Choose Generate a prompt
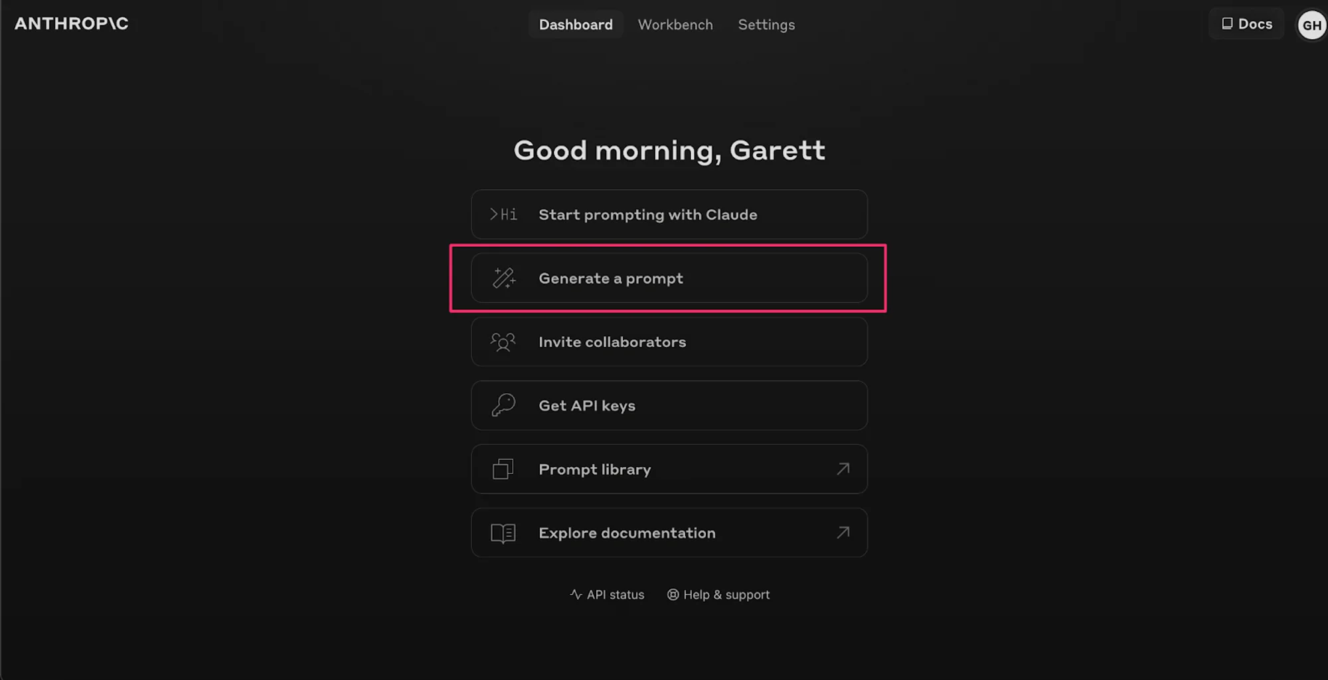Screen dimensions: 1328x680 (x=669, y=278)
